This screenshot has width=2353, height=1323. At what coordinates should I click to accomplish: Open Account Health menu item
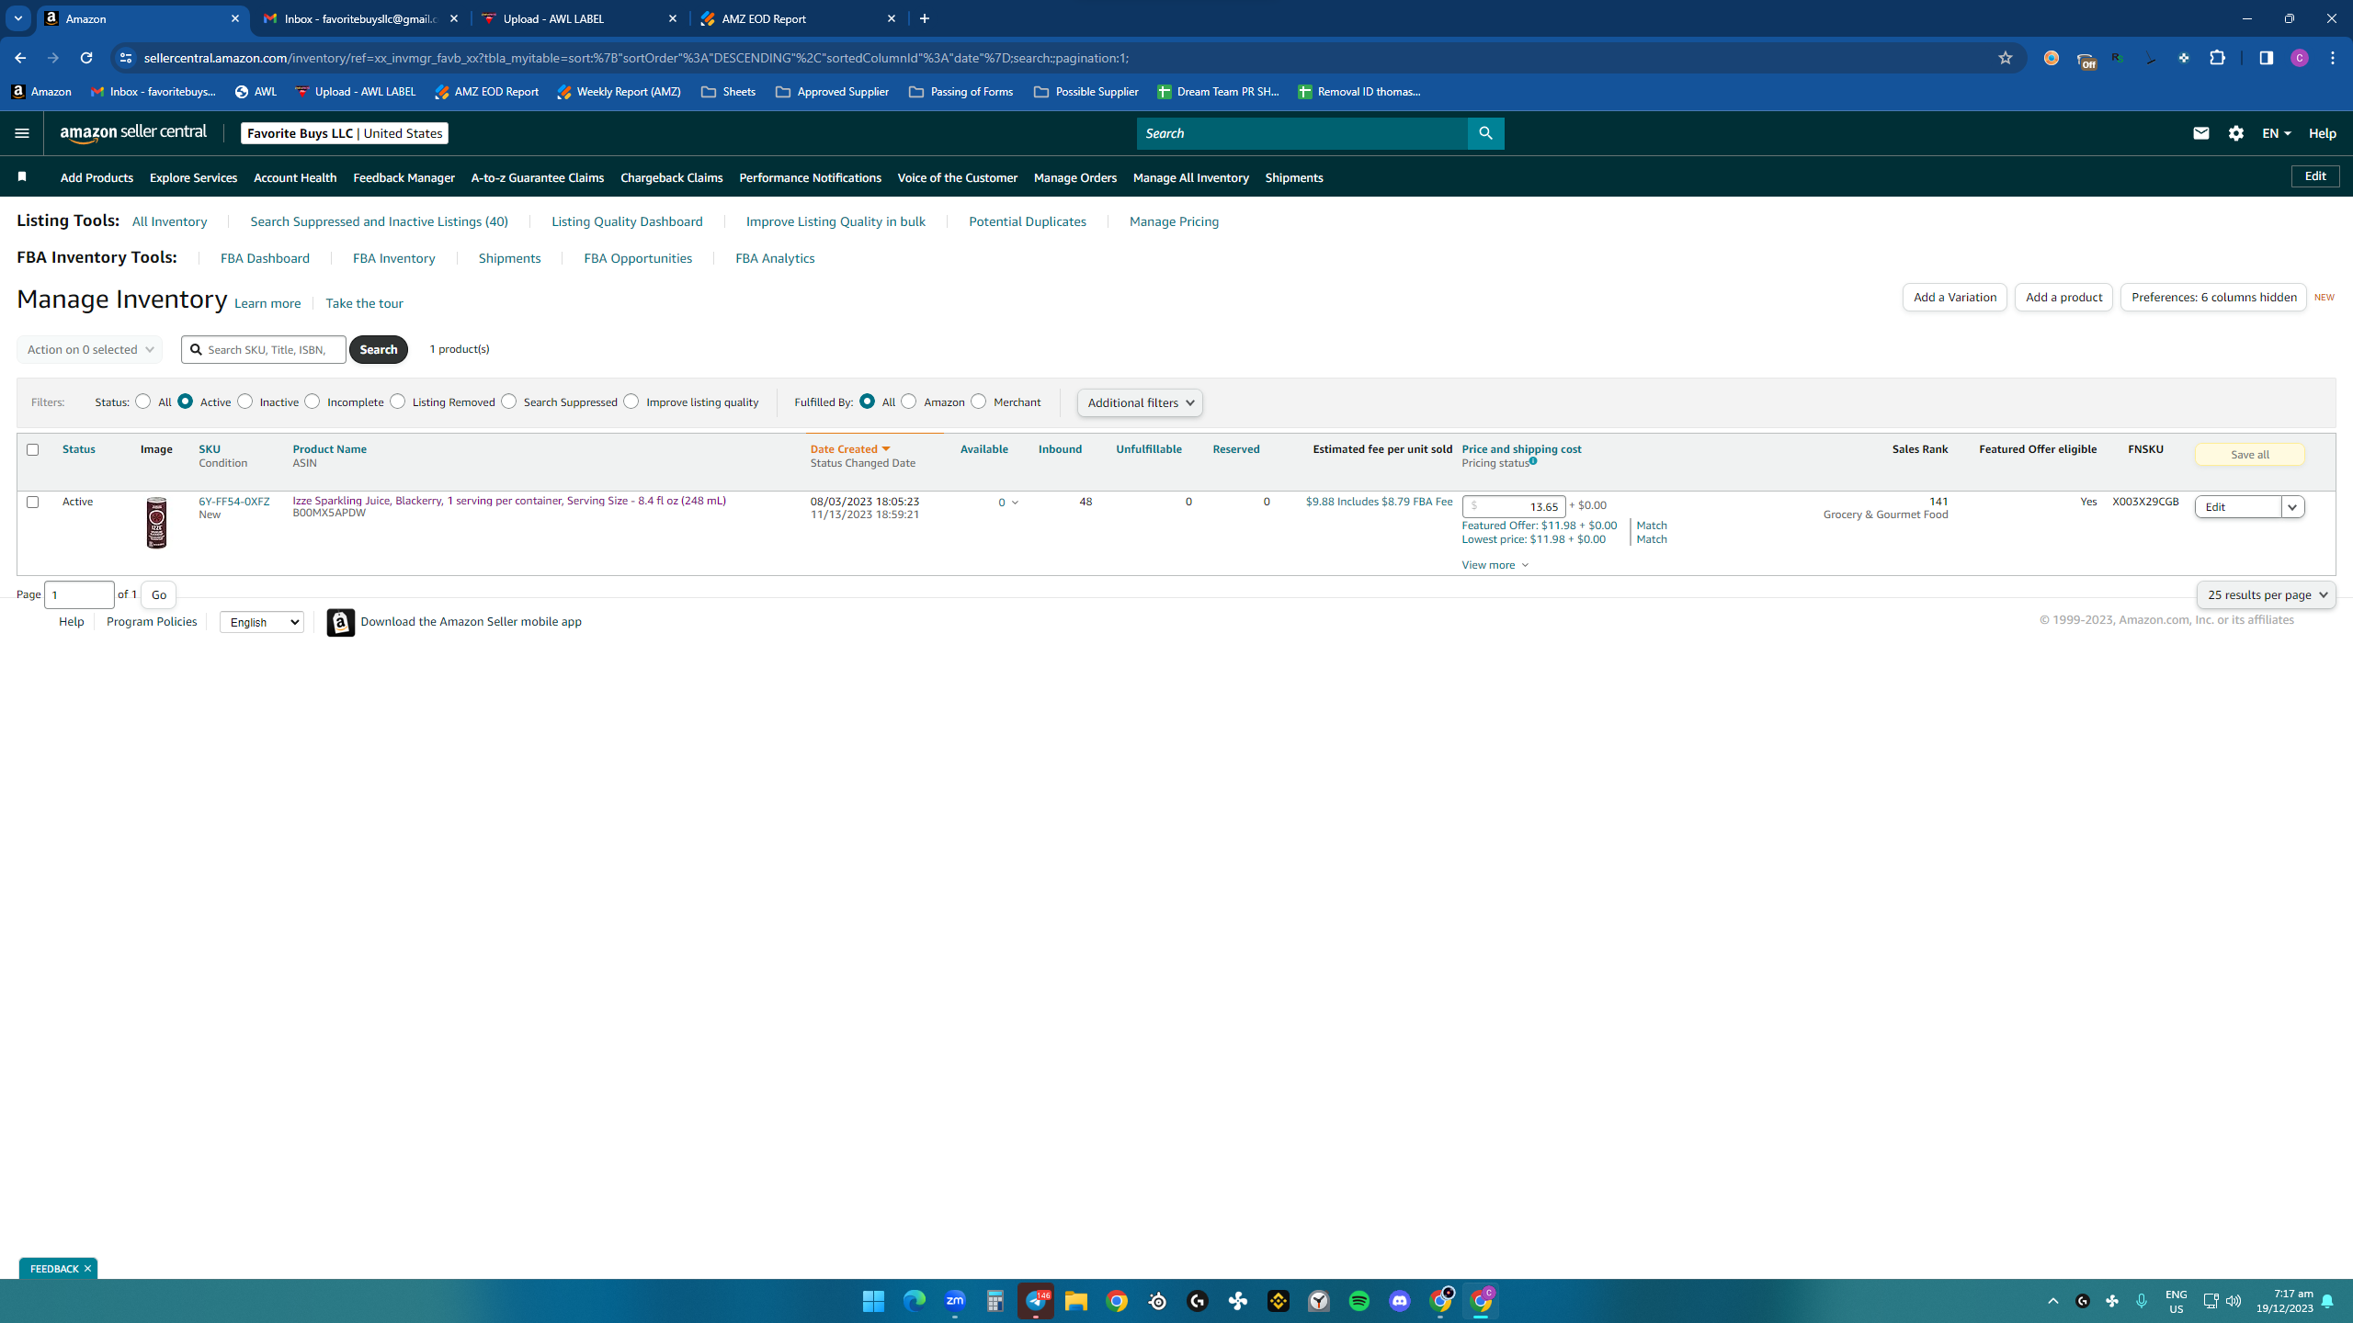(295, 177)
